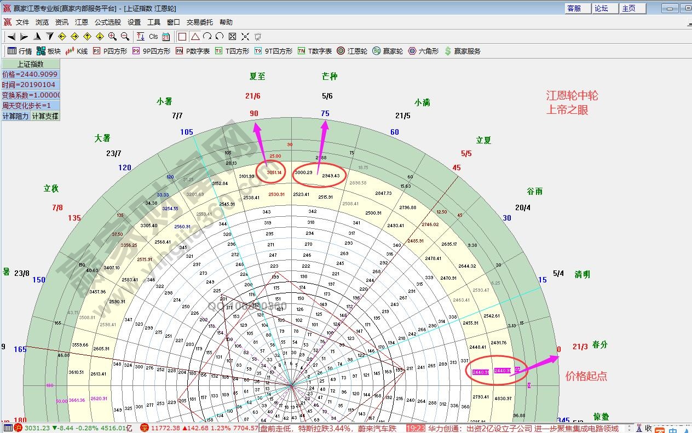Open the K线 chart view
The height and width of the screenshot is (433, 692).
pyautogui.click(x=76, y=51)
